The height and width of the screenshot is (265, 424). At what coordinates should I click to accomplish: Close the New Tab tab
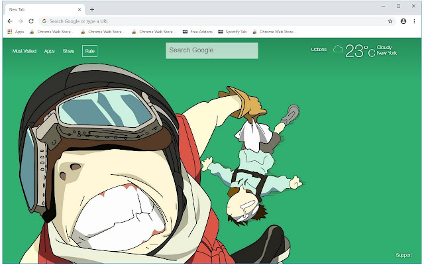79,10
